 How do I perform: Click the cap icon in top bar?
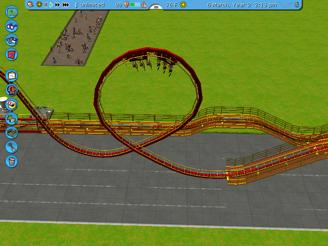[x=30, y=5]
